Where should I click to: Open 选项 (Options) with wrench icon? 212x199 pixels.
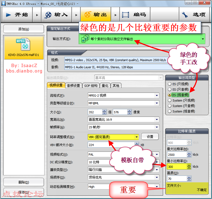click(194, 15)
